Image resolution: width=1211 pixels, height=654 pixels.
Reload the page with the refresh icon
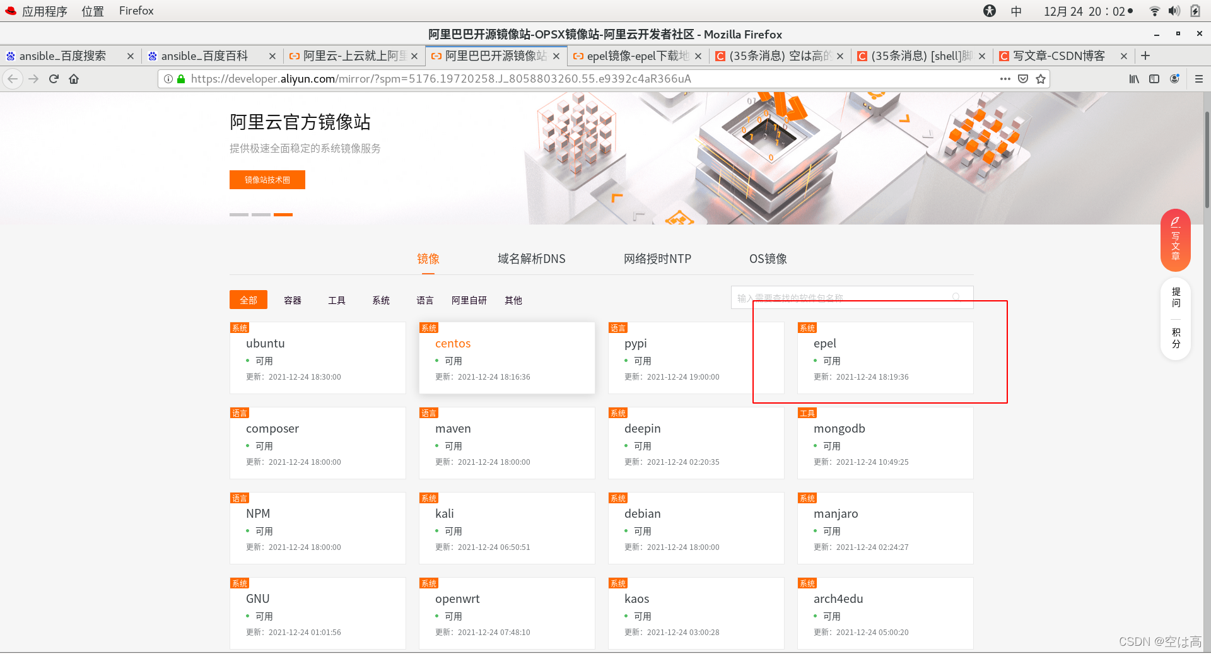click(x=54, y=79)
